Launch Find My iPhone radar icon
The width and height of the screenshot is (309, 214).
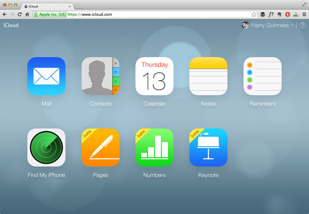point(46,148)
